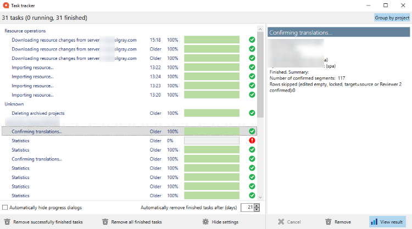
Task: Click trash icon next to Remove all finished tasks
Action: pos(105,222)
